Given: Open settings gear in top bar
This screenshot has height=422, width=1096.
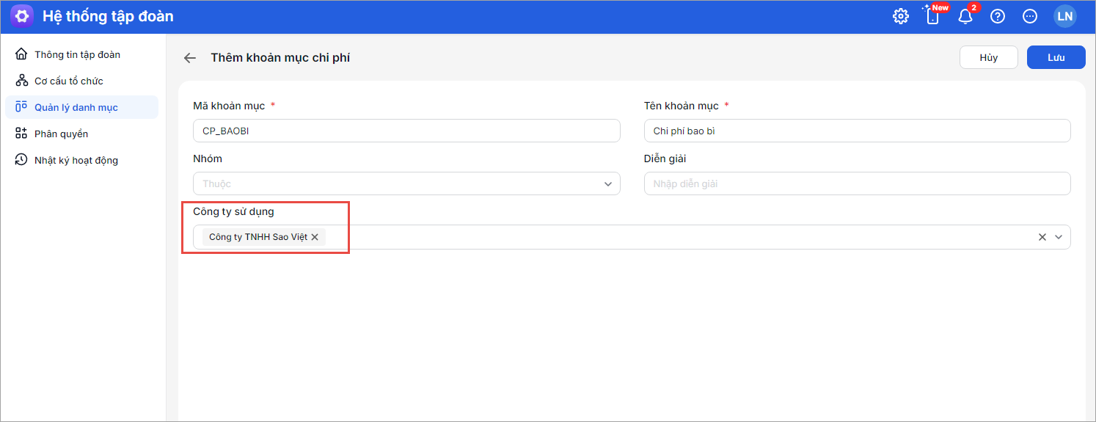Looking at the screenshot, I should coord(900,16).
